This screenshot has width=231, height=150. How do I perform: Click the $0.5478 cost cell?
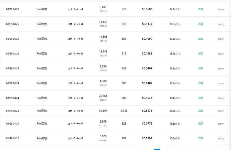[147, 111]
